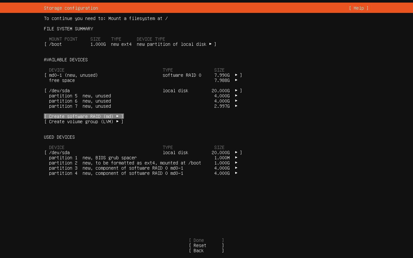Select Create volume group (LVM)
The image size is (413, 258).
coord(84,122)
